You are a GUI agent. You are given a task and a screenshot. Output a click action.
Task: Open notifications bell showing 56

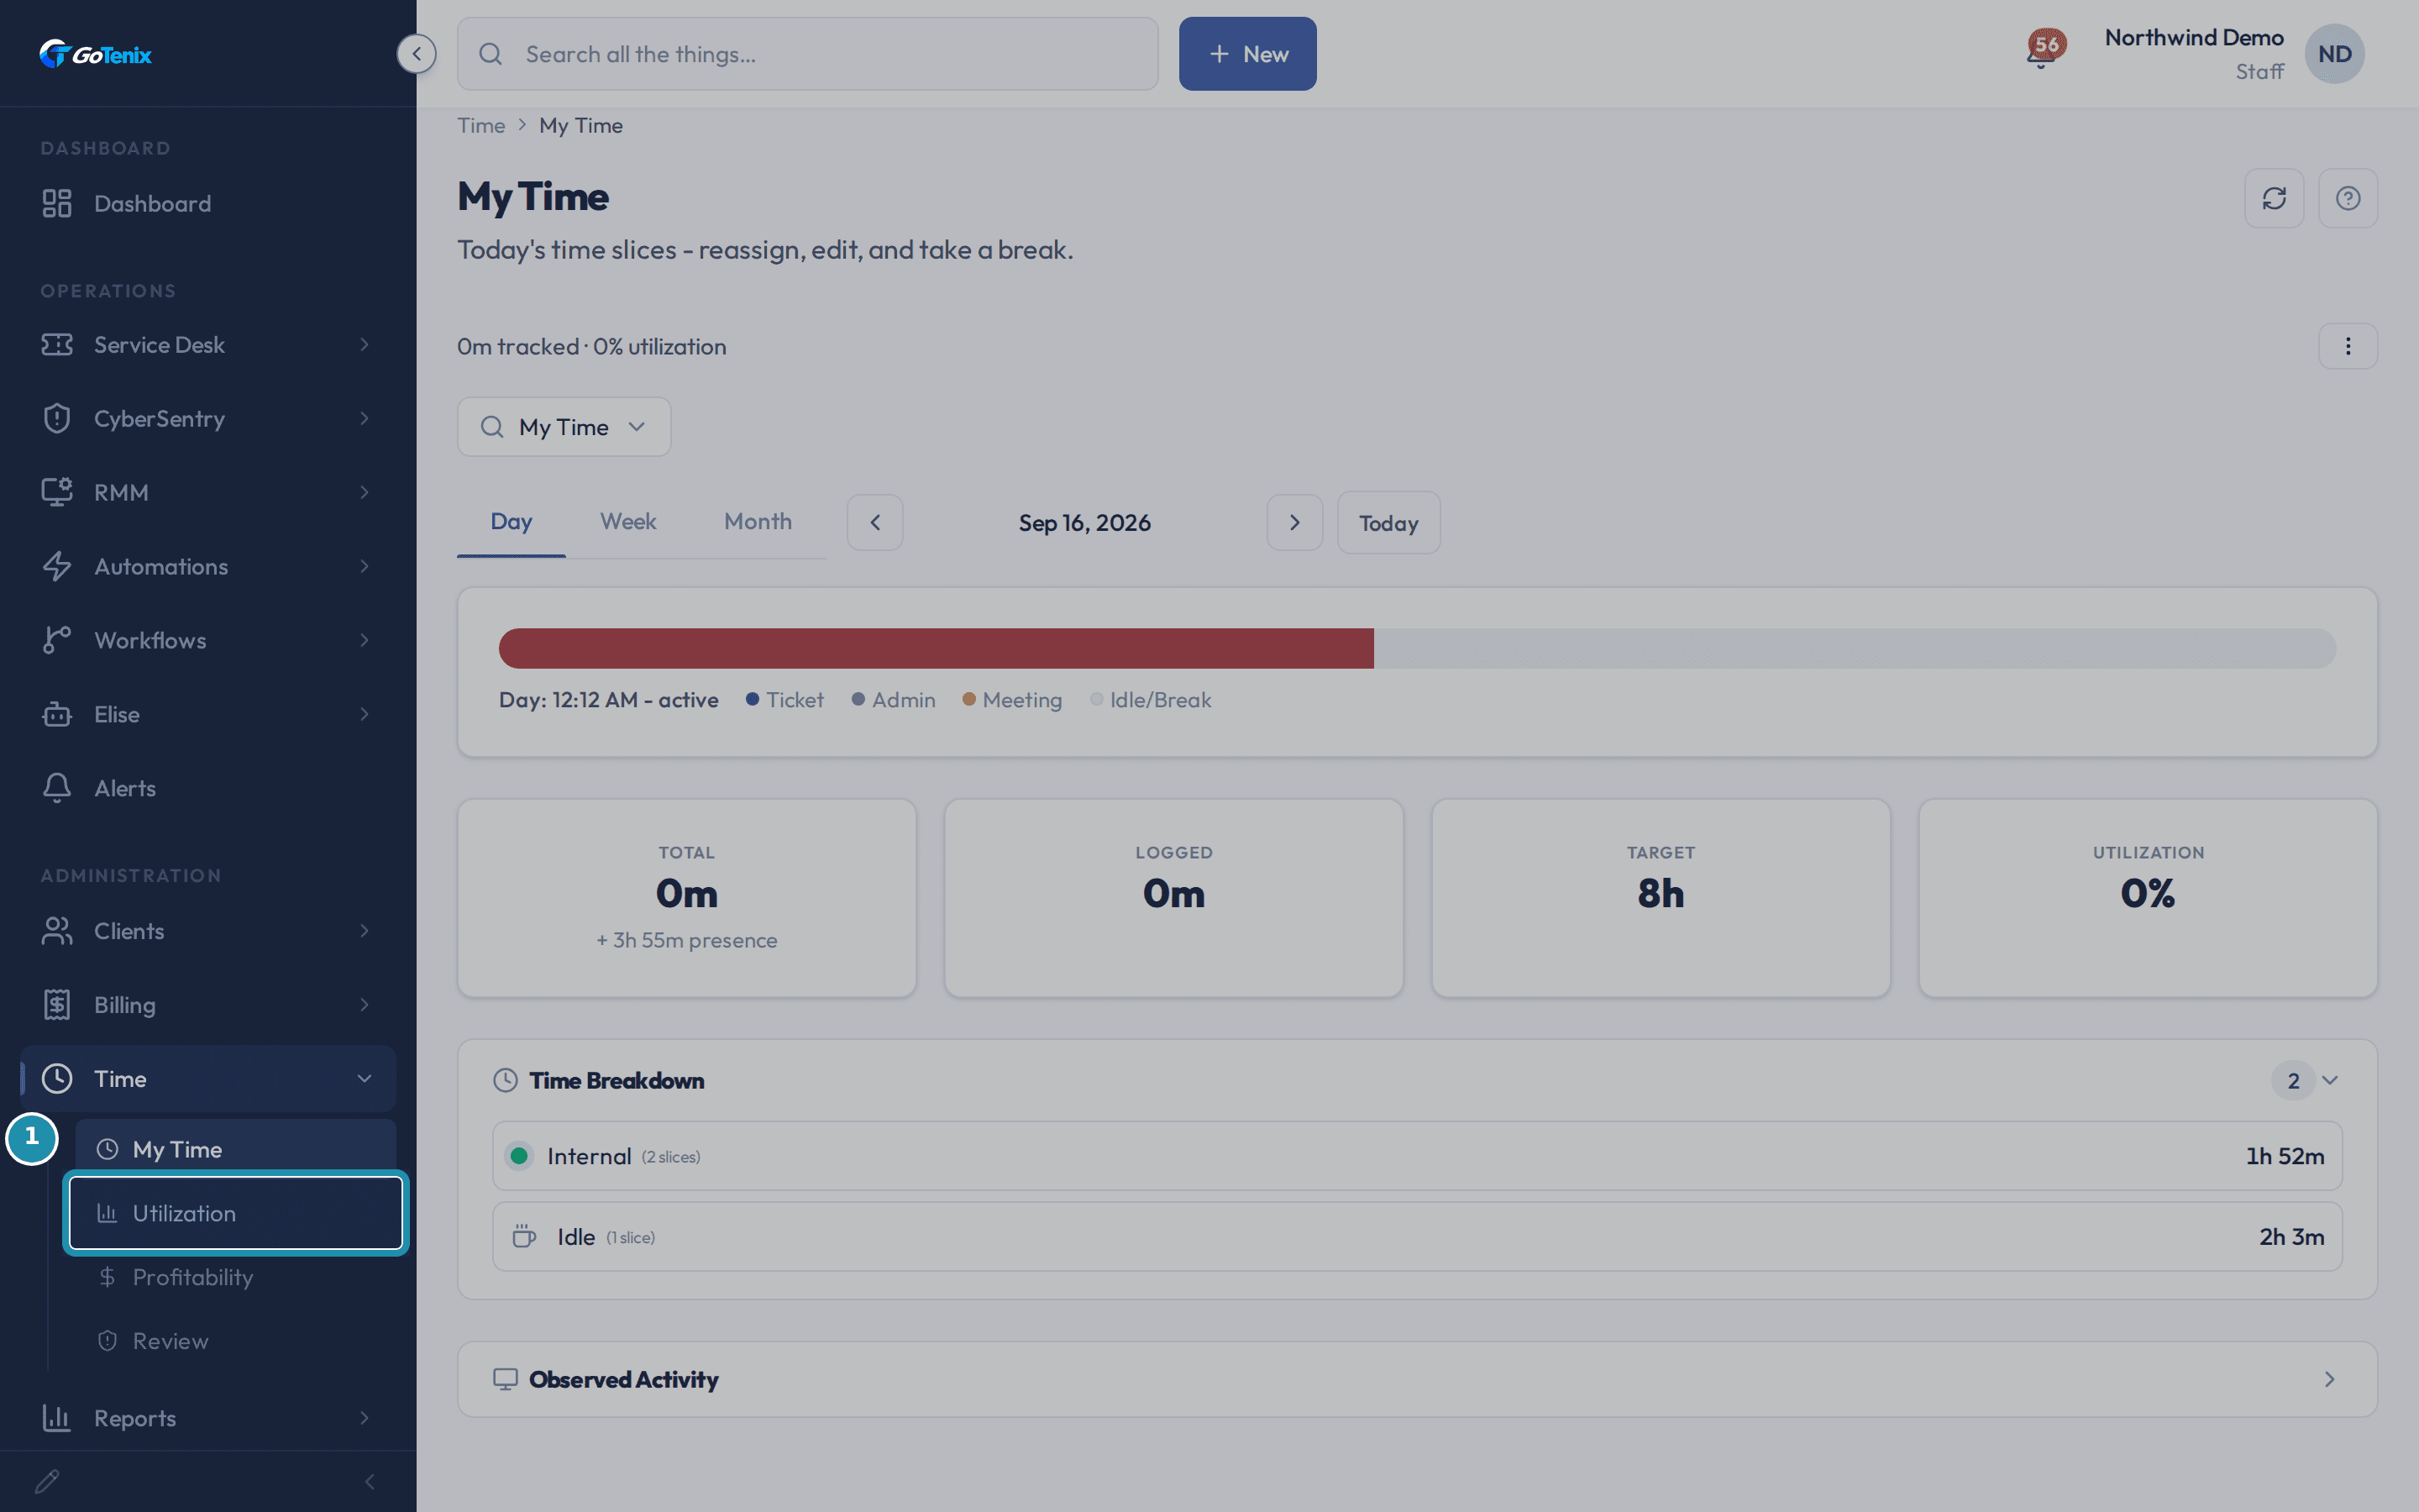(x=2044, y=48)
